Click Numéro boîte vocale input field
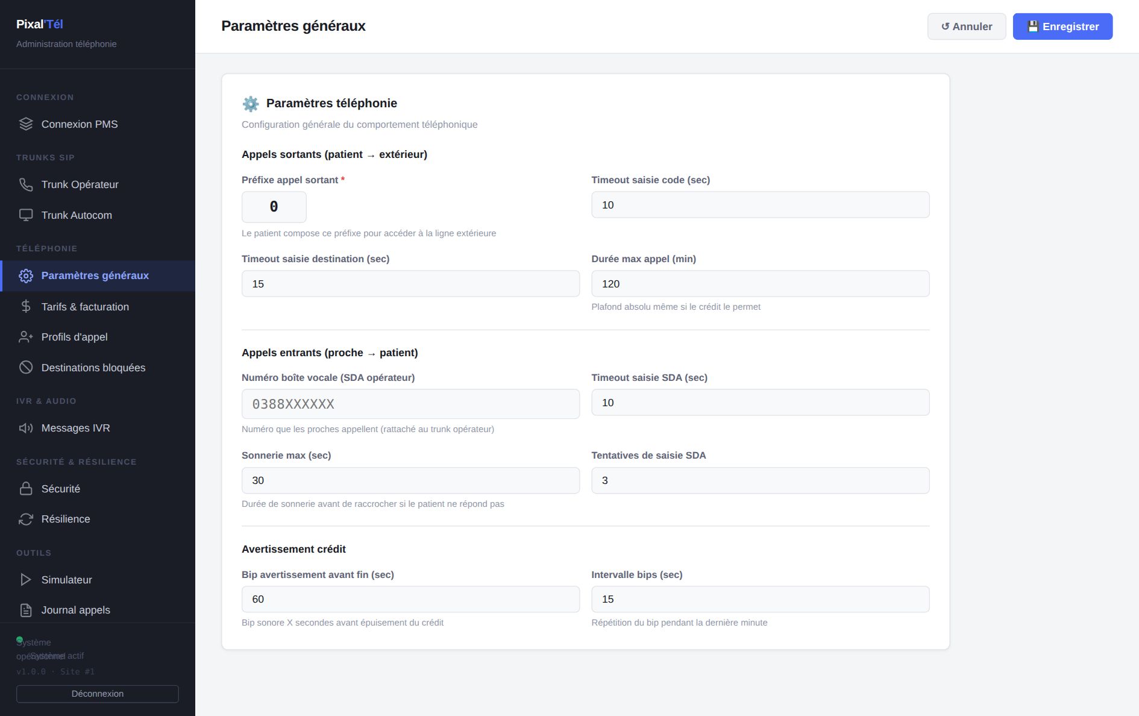 click(410, 404)
